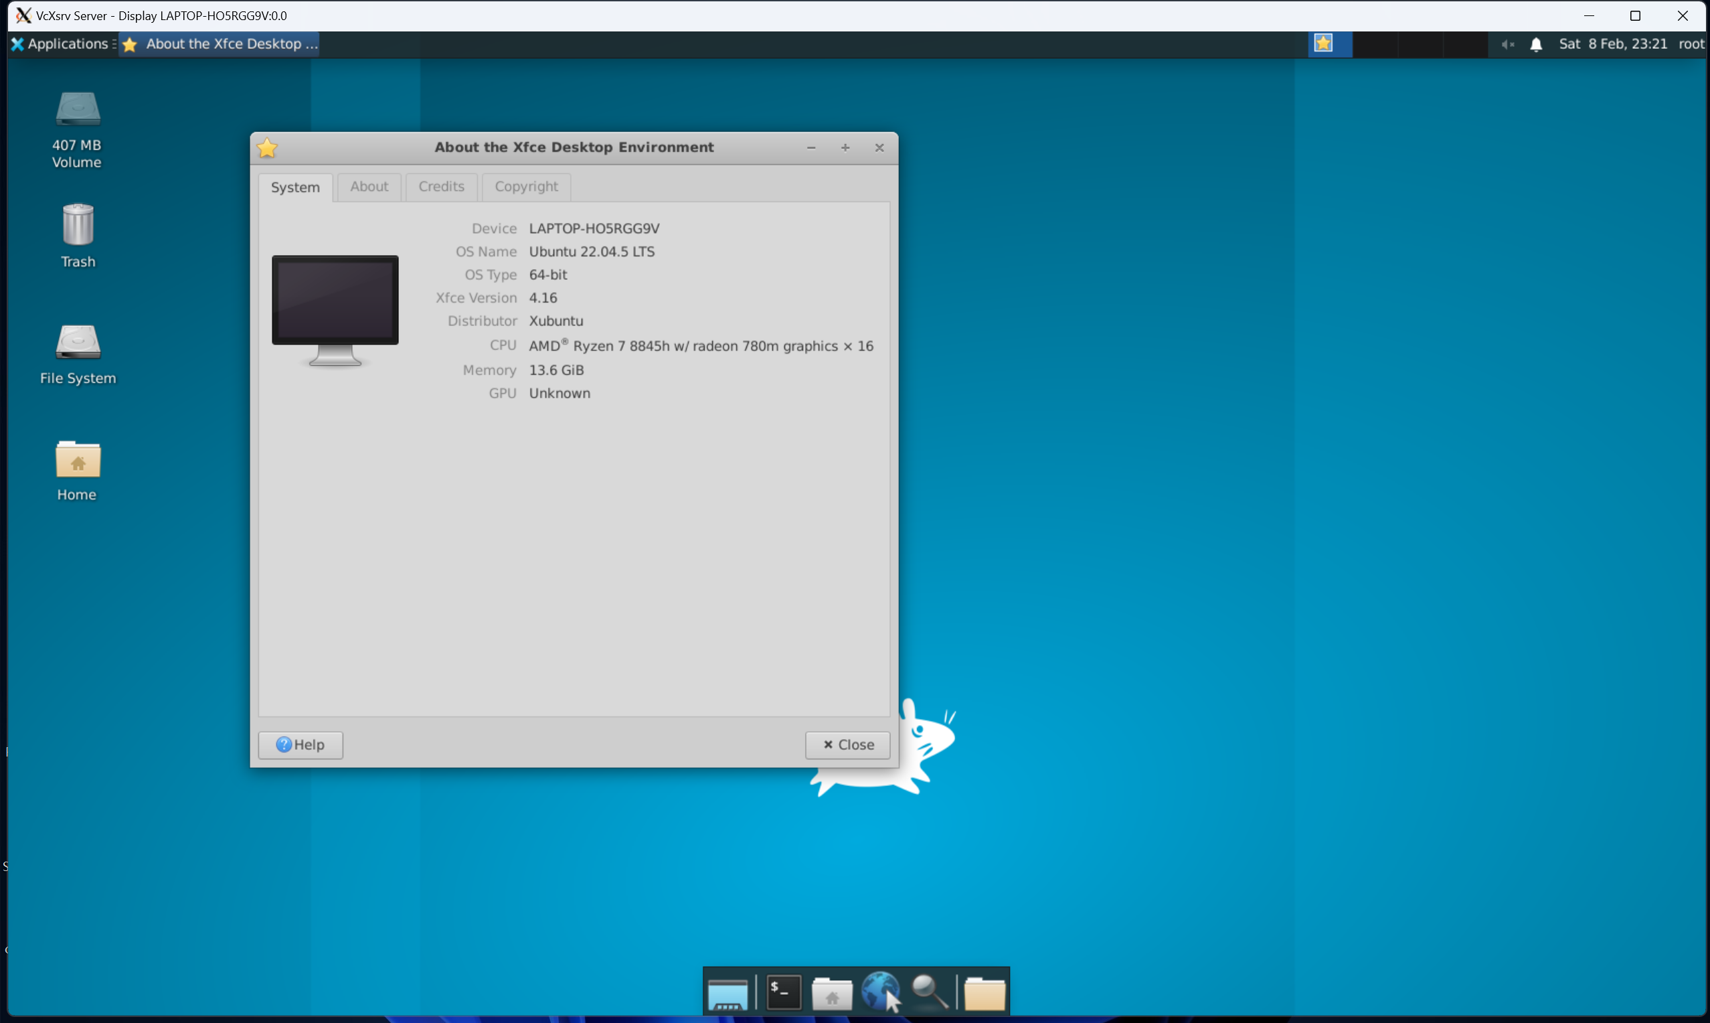Viewport: 1710px width, 1023px height.
Task: Click the Show Desktop dock icon
Action: click(x=728, y=993)
